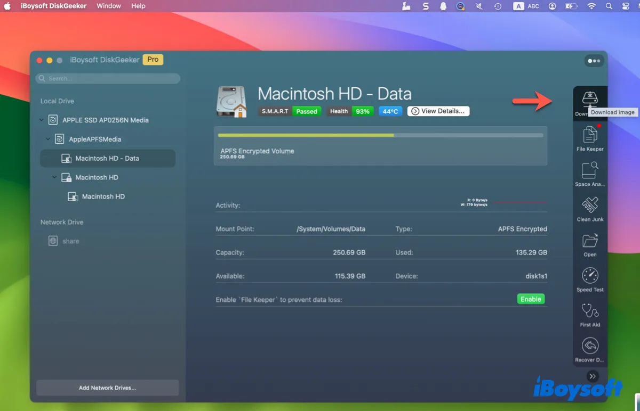The image size is (640, 411).
Task: Click the Pro badge in title bar
Action: pyautogui.click(x=153, y=60)
